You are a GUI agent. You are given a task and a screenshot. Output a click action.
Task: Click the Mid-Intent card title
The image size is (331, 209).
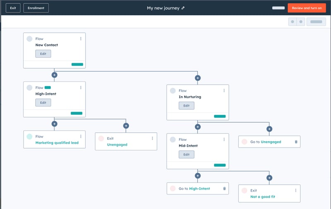pos(188,145)
